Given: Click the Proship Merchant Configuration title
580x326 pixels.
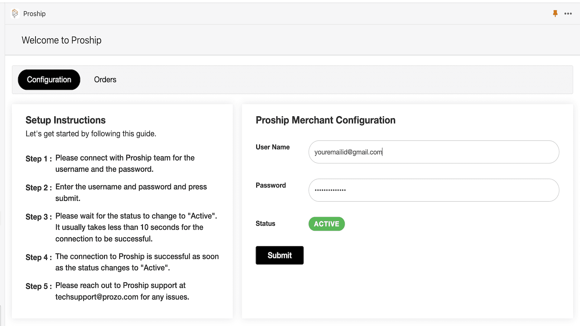Looking at the screenshot, I should tap(326, 120).
